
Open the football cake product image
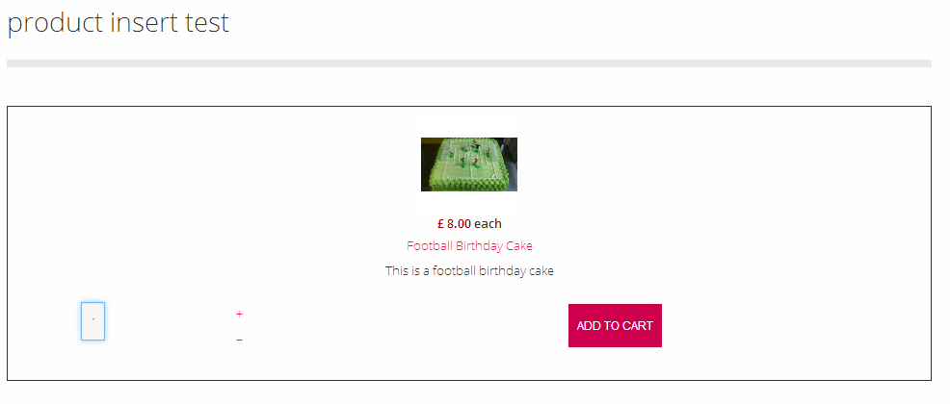coord(468,164)
